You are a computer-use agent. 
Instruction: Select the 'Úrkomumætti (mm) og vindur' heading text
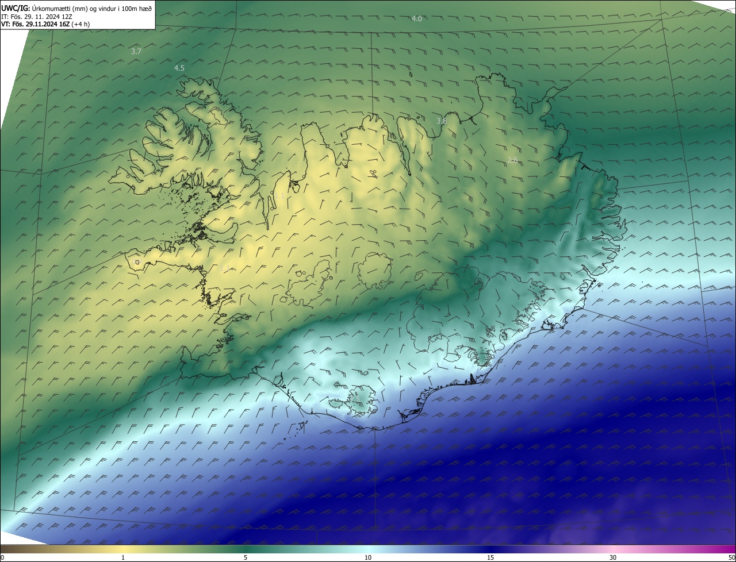coord(75,8)
